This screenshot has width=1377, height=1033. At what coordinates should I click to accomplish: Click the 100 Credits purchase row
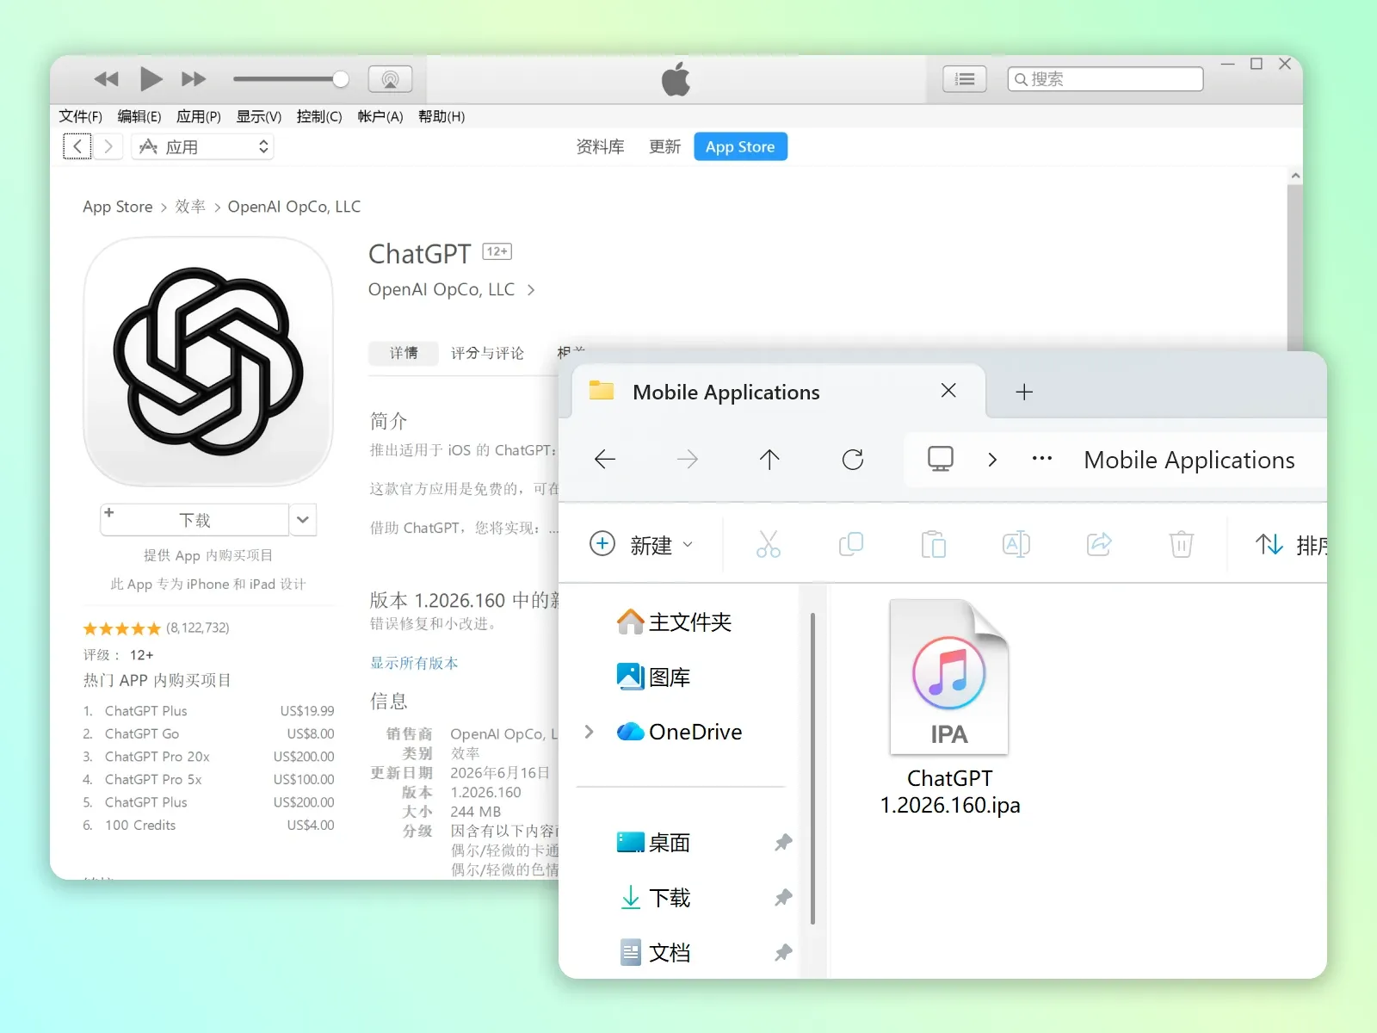coord(208,825)
